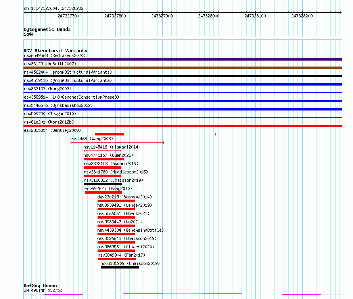Image resolution: width=353 pixels, height=299 pixels.
Task: Click the black nsv3186822 (Chaisson2019) bar
Action: pyautogui.click(x=103, y=184)
